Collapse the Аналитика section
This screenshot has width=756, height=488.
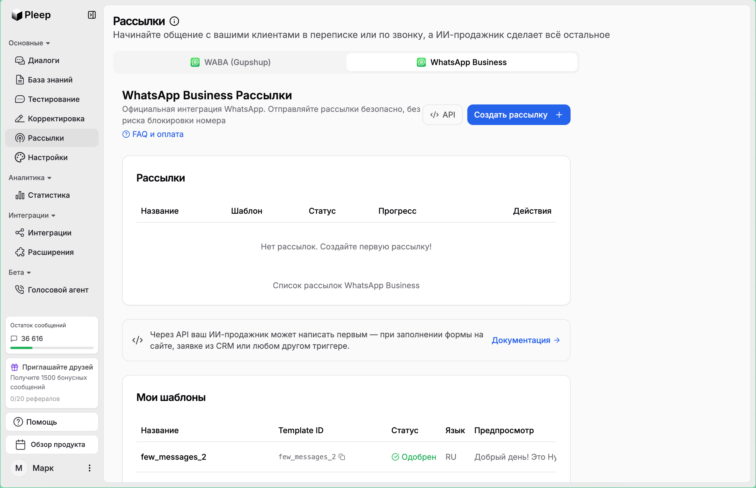click(x=30, y=178)
